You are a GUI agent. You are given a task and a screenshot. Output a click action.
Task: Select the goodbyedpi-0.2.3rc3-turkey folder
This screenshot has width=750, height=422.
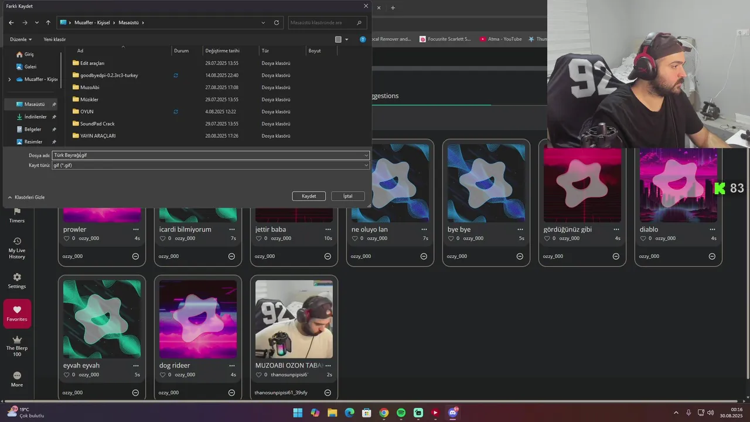pyautogui.click(x=109, y=76)
